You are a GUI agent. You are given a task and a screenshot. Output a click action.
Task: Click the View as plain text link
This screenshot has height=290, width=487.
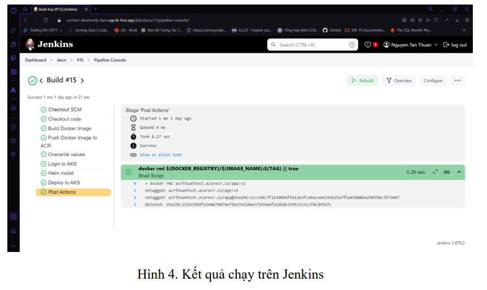pyautogui.click(x=160, y=154)
